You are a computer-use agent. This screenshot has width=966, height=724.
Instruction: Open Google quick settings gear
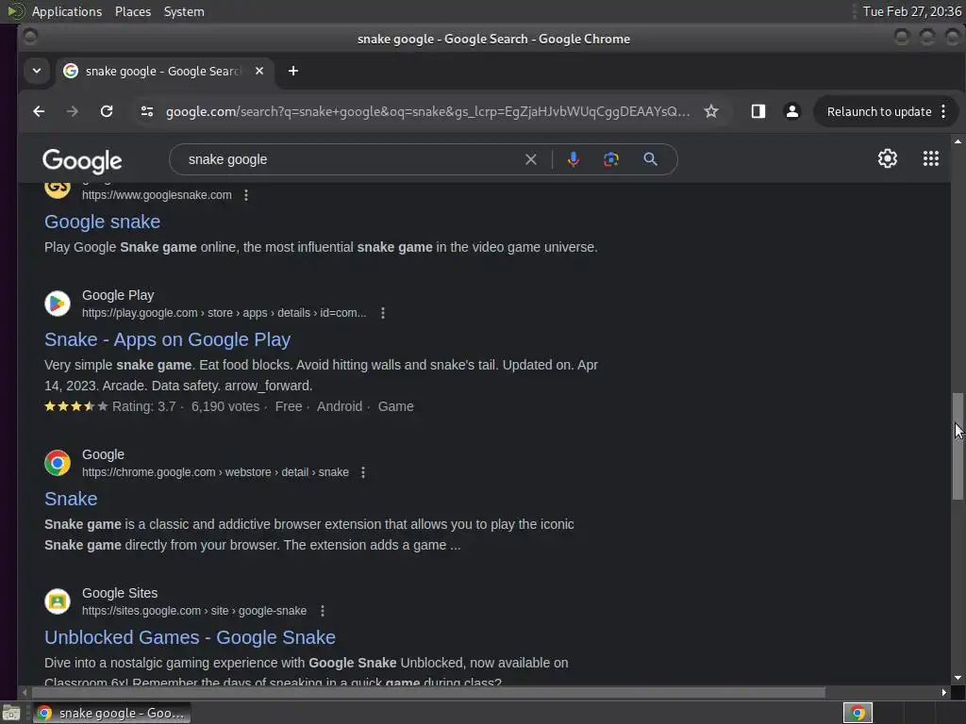click(887, 158)
